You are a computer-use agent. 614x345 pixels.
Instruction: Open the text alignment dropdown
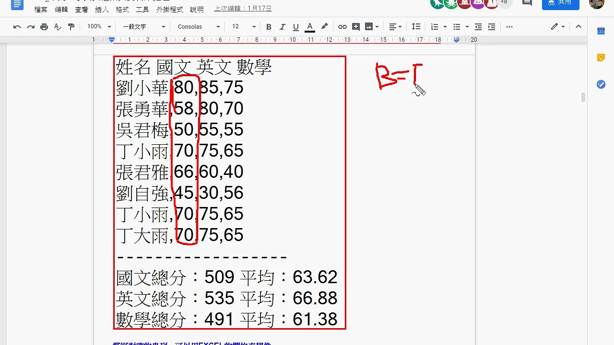point(395,27)
